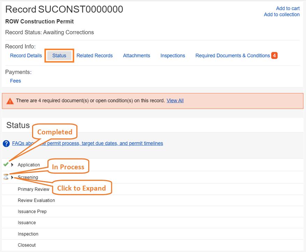Click the blue question mark help icon

coord(6,143)
